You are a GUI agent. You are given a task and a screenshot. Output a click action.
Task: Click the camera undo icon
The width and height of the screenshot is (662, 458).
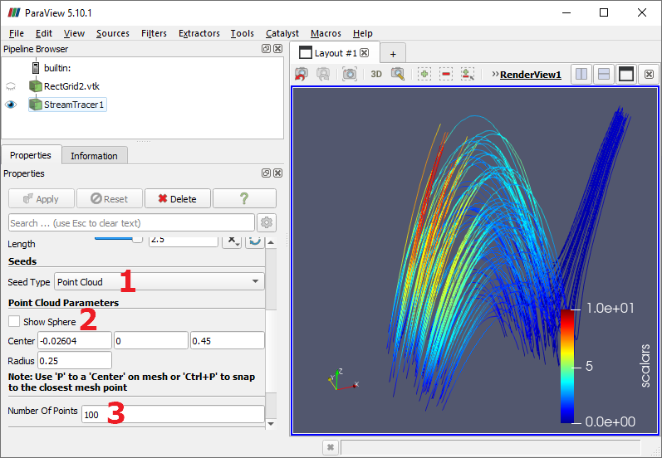coord(301,74)
